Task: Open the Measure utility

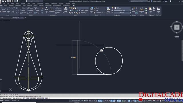Action: (142, 10)
